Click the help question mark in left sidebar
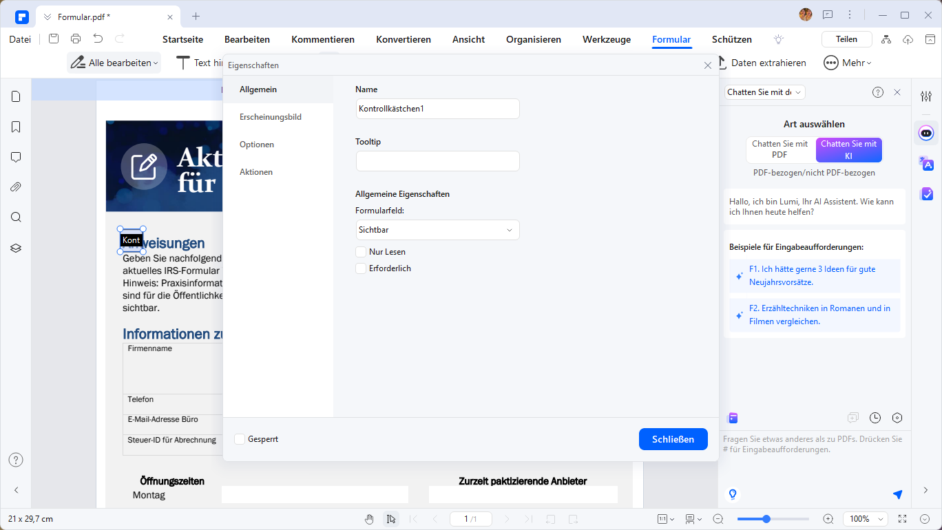Viewport: 942px width, 530px height. [16, 460]
